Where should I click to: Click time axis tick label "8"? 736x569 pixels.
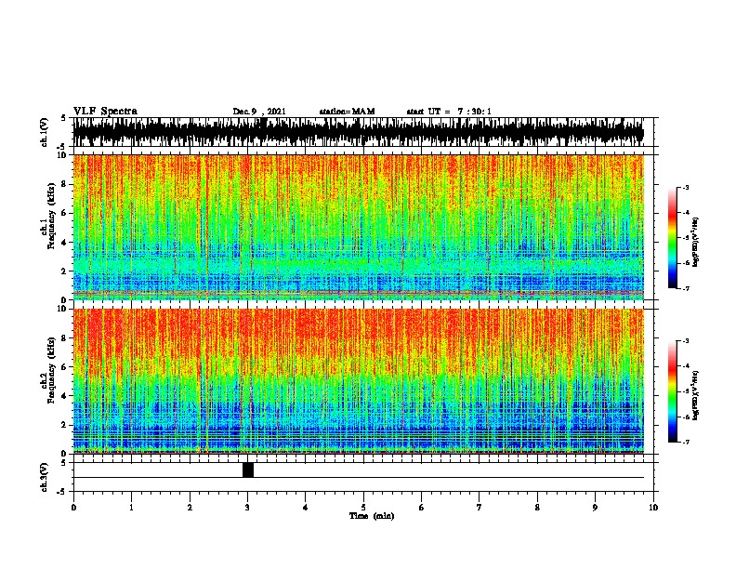click(x=537, y=508)
